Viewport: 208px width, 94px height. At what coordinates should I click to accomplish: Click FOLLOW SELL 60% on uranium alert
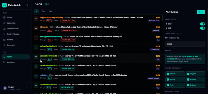tap(68, 40)
